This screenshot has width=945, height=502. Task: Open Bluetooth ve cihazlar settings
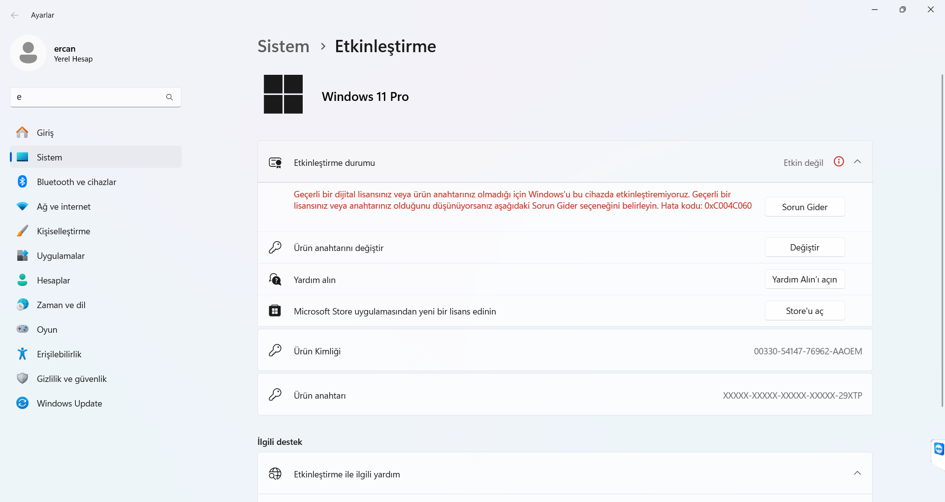tap(95, 182)
